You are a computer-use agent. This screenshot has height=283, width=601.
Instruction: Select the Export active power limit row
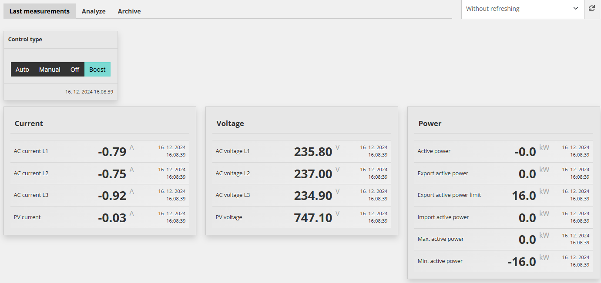(x=504, y=195)
